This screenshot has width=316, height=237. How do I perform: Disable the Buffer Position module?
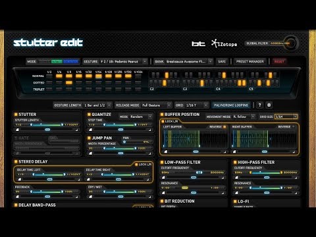coord(162,115)
